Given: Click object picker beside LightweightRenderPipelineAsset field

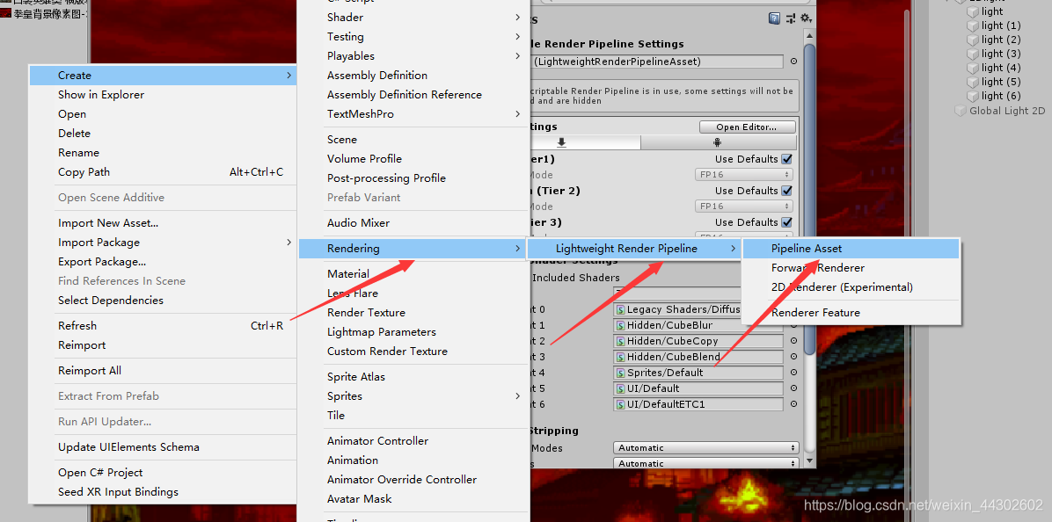Looking at the screenshot, I should [x=793, y=61].
